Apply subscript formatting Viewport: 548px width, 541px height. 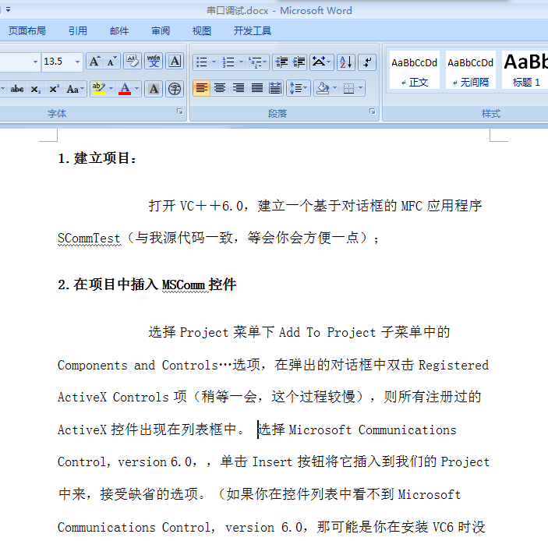pyautogui.click(x=35, y=89)
